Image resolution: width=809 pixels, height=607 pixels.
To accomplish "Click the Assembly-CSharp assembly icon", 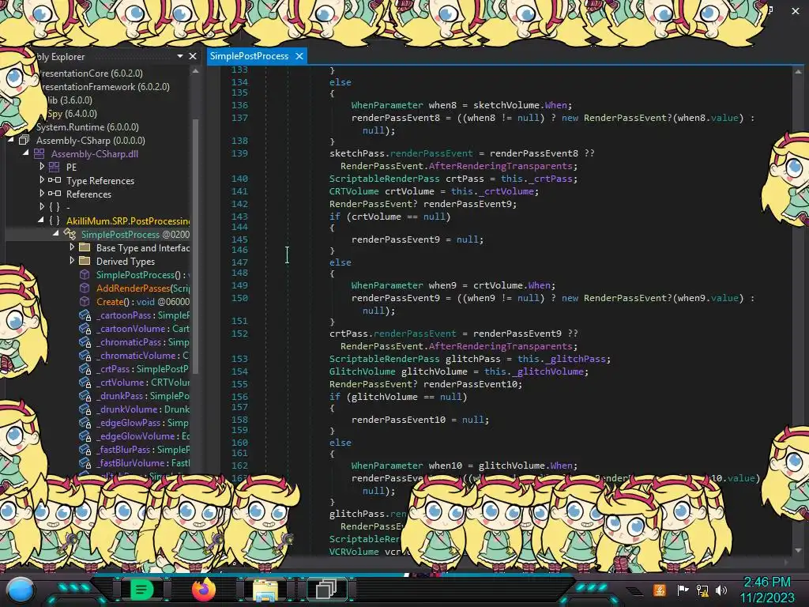I will 24,141.
